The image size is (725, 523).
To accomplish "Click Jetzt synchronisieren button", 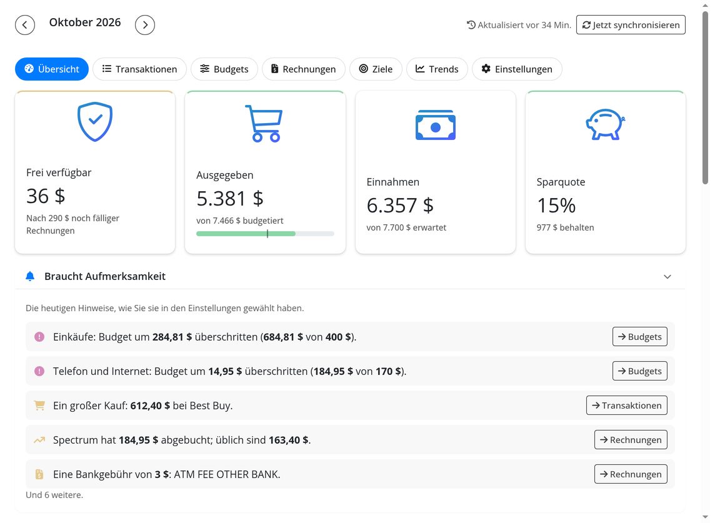I will tap(631, 25).
